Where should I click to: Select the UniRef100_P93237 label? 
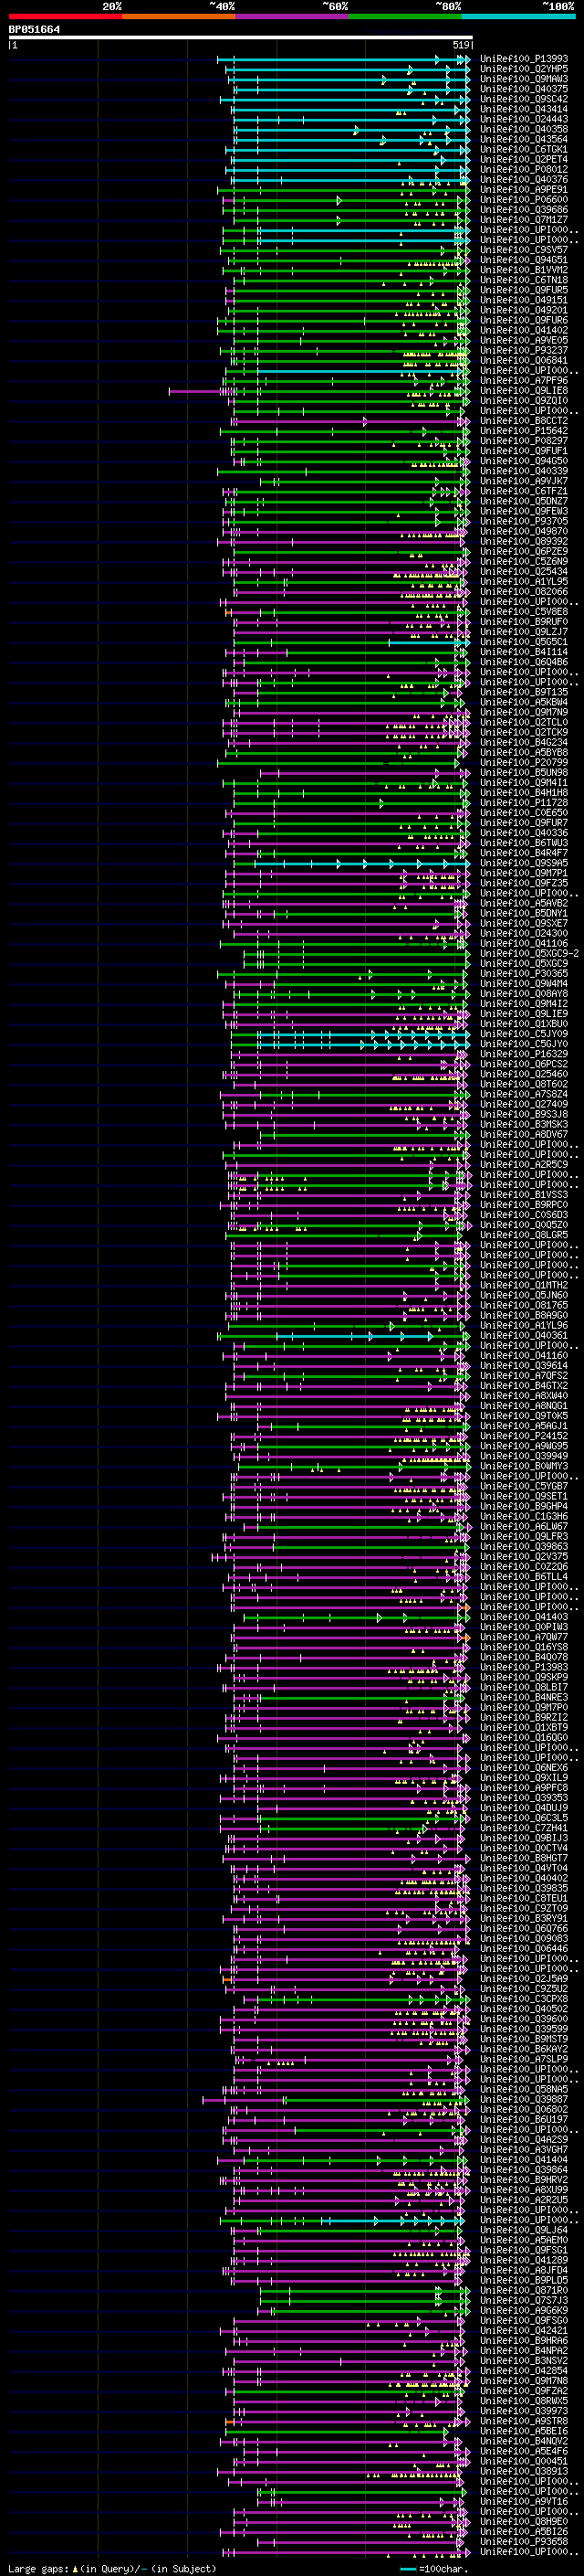click(523, 351)
